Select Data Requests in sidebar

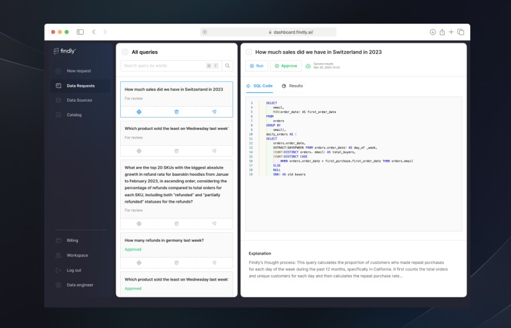coord(80,86)
